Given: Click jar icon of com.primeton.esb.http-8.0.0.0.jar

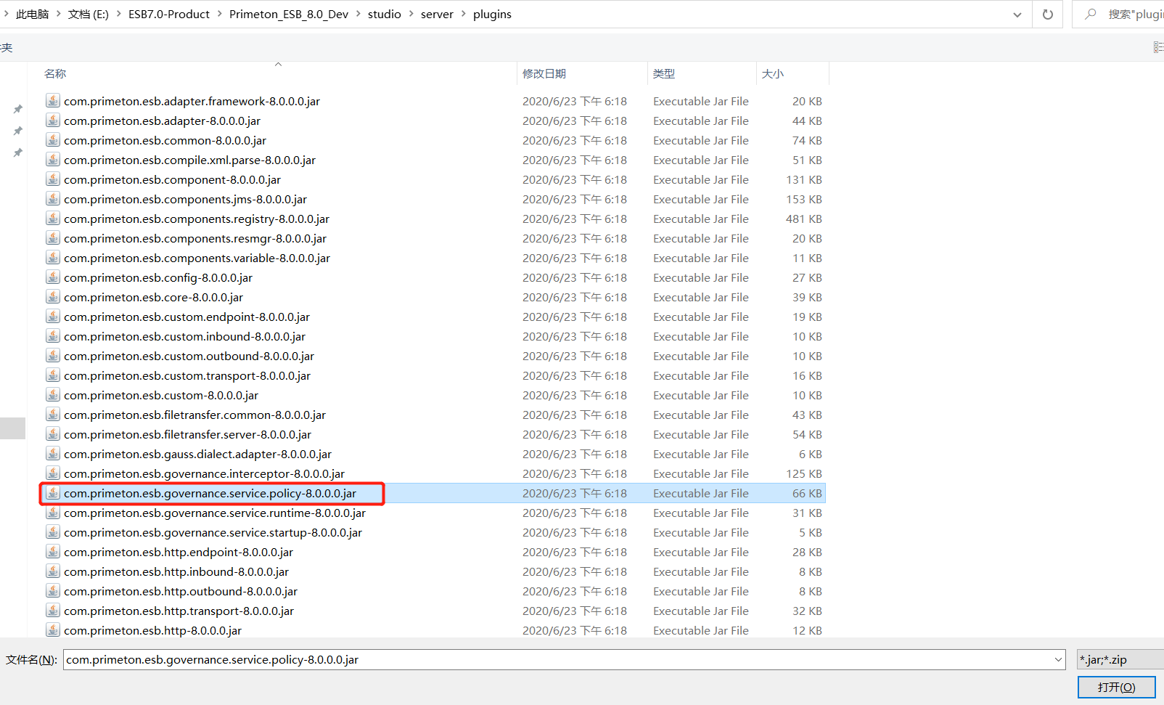Looking at the screenshot, I should point(53,630).
